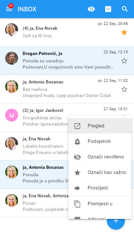134x238 pixels.
Task: Click the Označi kao važno star icon
Action: tap(77, 173)
